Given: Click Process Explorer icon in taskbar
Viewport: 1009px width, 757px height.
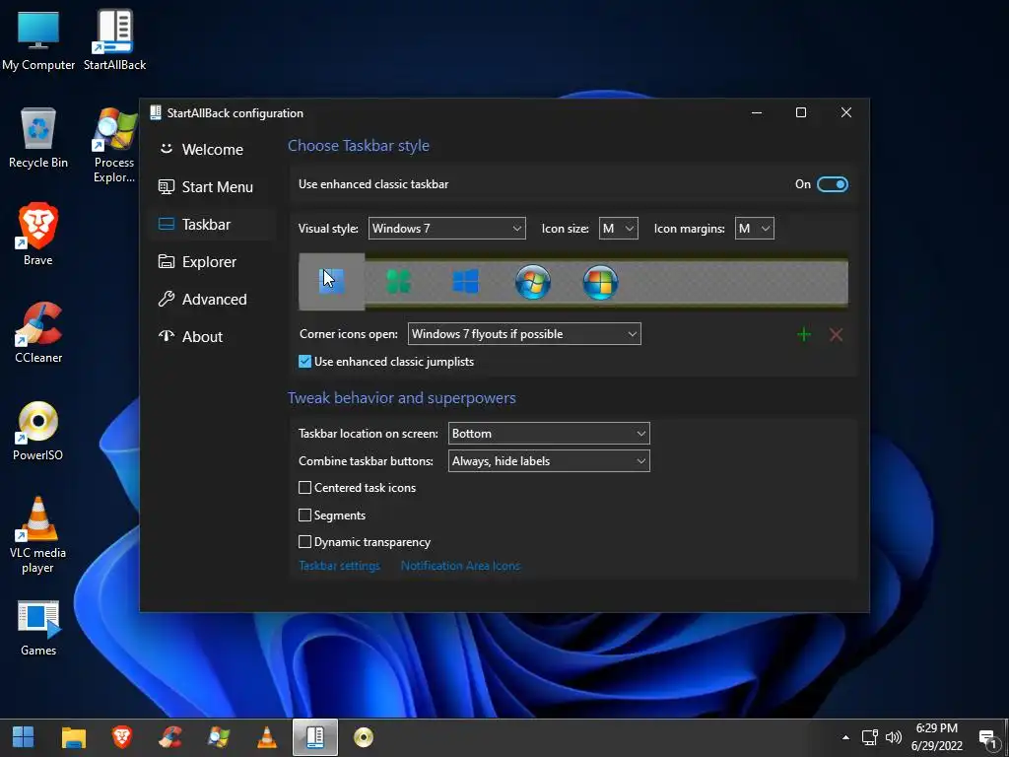Looking at the screenshot, I should pyautogui.click(x=218, y=737).
